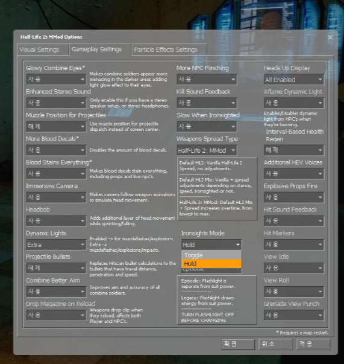Open the Headbob dropdown
Screen dimensions: 344x364
coord(56,221)
